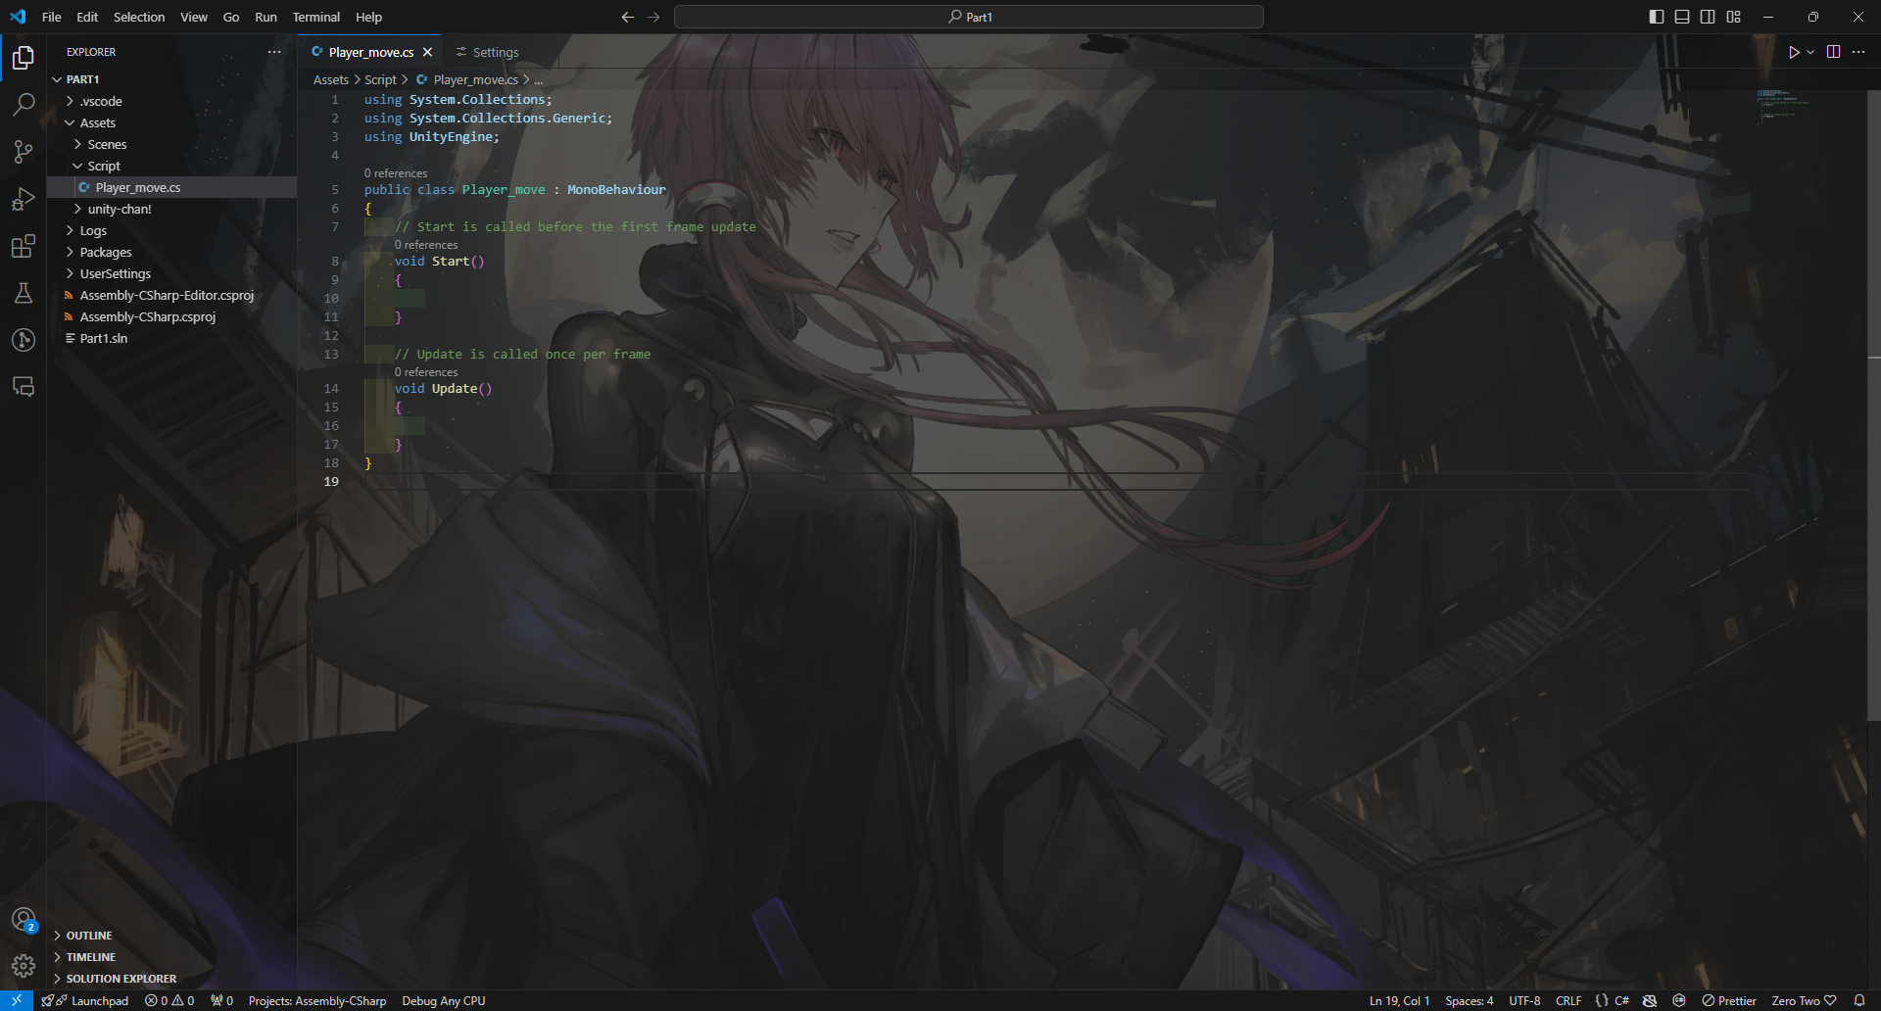1881x1011 pixels.
Task: Toggle the primary side bar
Action: tap(1657, 17)
